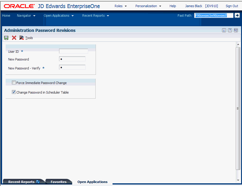Open the About info icon
The width and height of the screenshot is (242, 186).
(224, 30)
